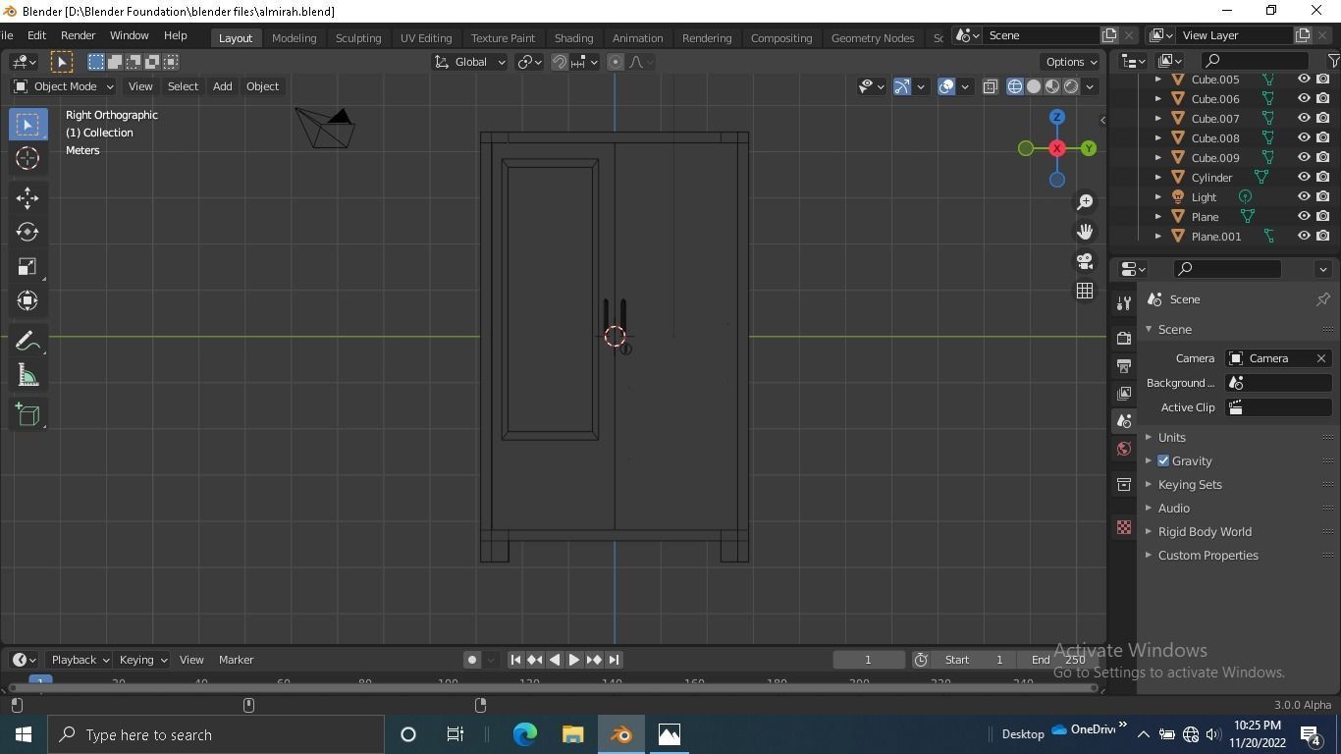The height and width of the screenshot is (754, 1341).
Task: Open the timeline Marker menu
Action: (x=236, y=660)
